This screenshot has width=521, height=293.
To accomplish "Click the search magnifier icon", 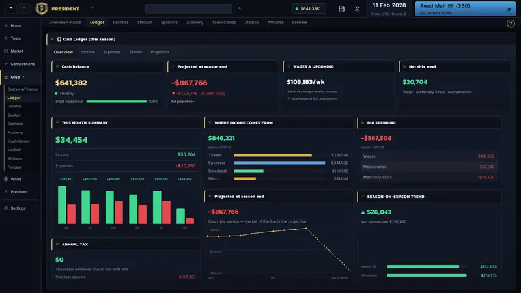I will 240,8.
